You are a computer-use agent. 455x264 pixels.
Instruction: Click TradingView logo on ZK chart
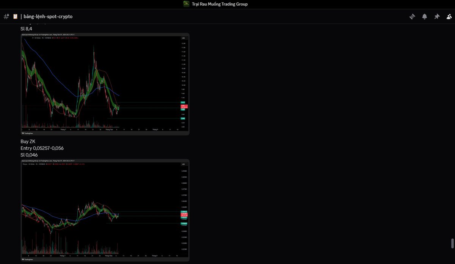tap(27, 259)
